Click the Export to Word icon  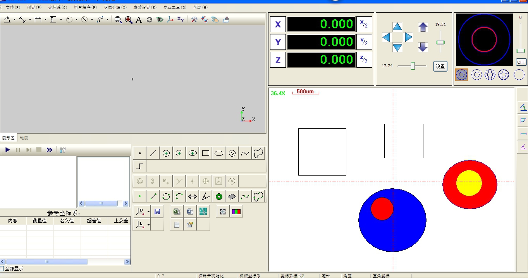click(x=190, y=211)
